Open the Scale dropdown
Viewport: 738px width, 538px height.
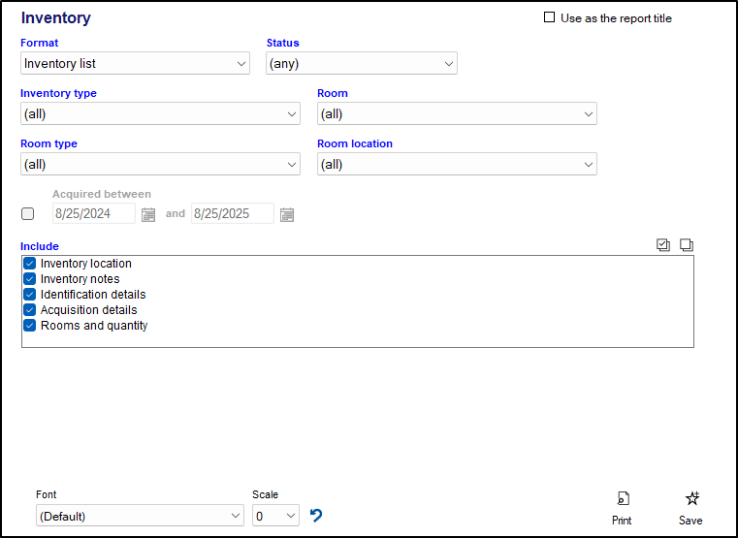tap(275, 517)
